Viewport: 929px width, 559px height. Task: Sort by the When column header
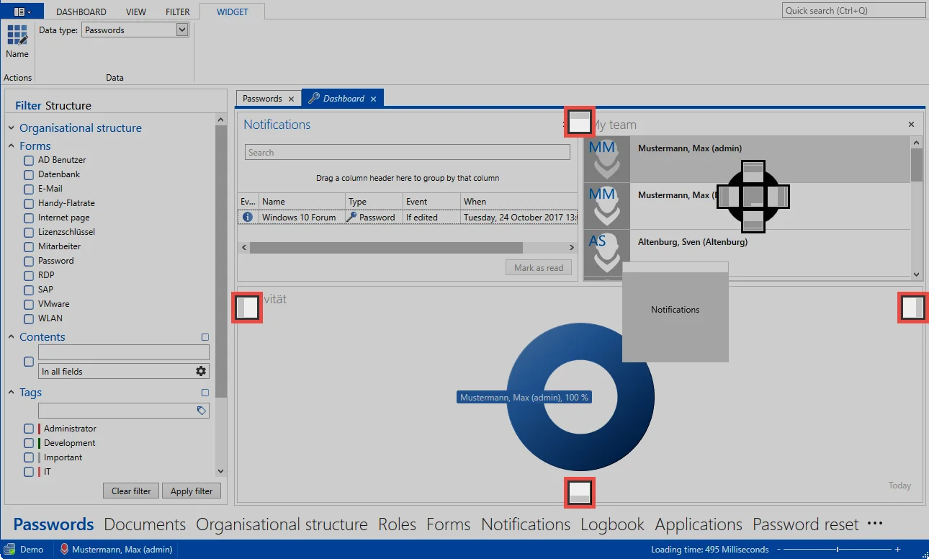pyautogui.click(x=519, y=201)
